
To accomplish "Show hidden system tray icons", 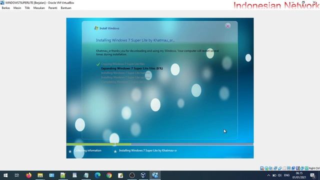I will [x=268, y=175].
